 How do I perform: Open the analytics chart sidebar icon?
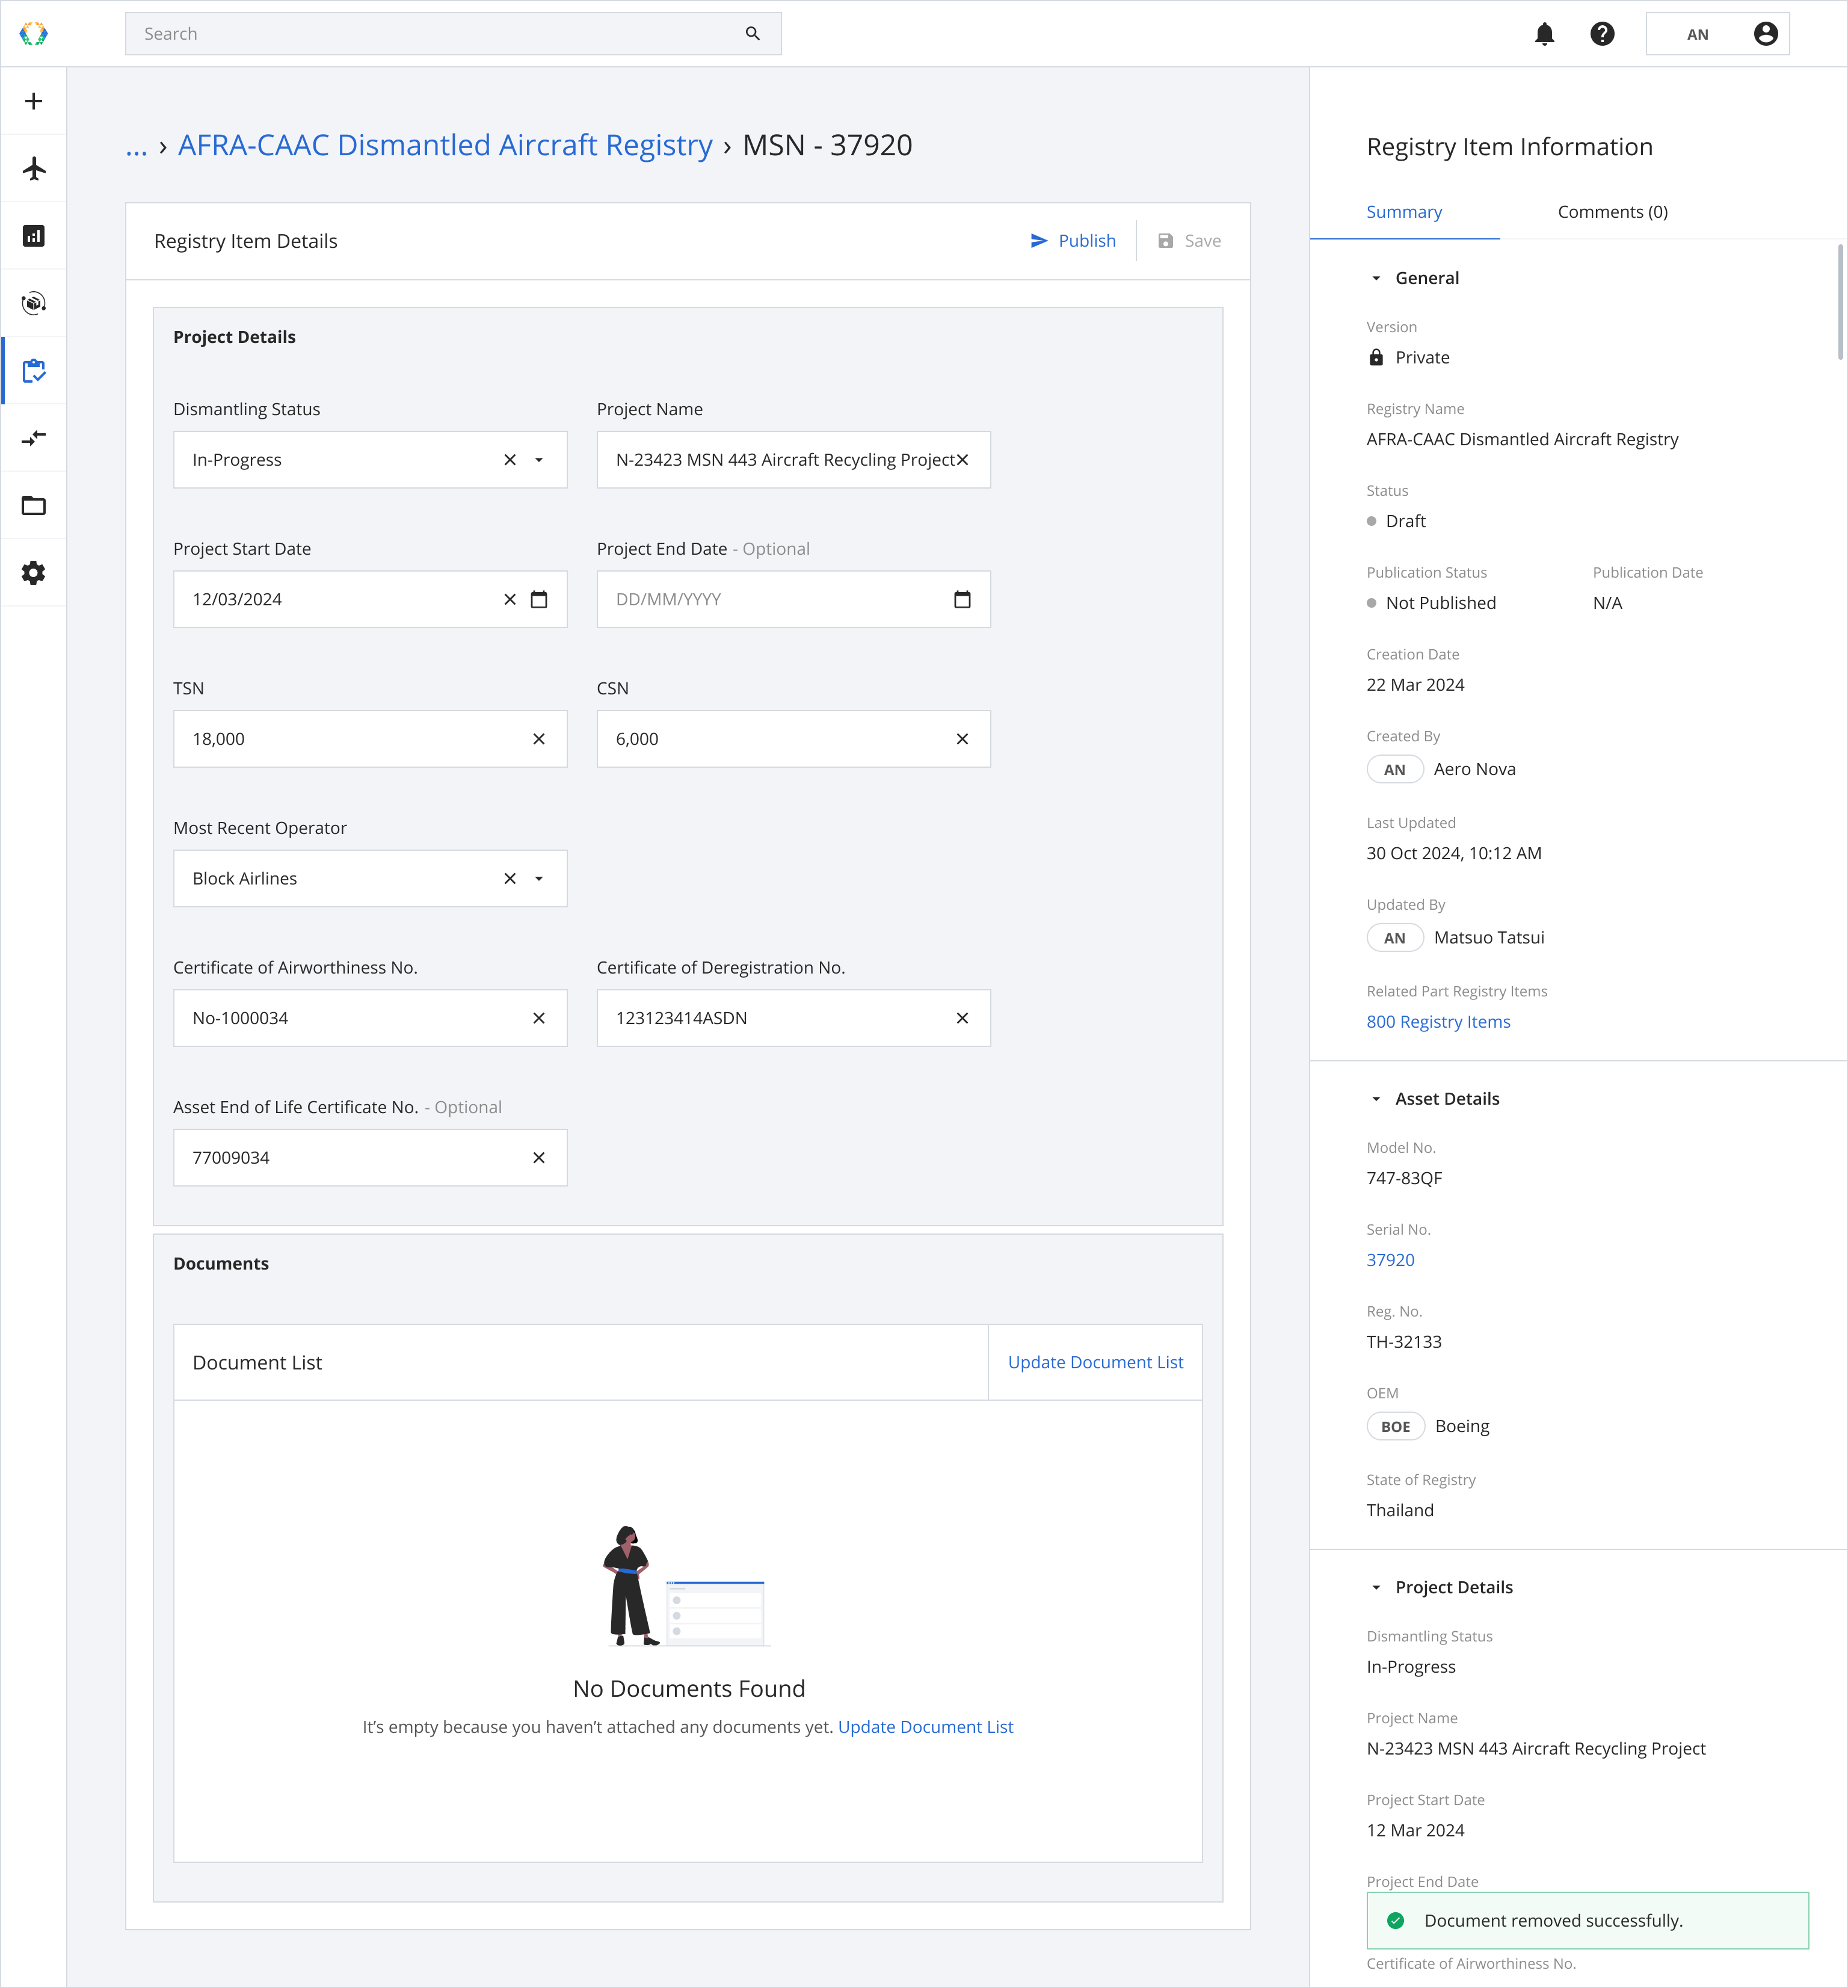pyautogui.click(x=34, y=236)
